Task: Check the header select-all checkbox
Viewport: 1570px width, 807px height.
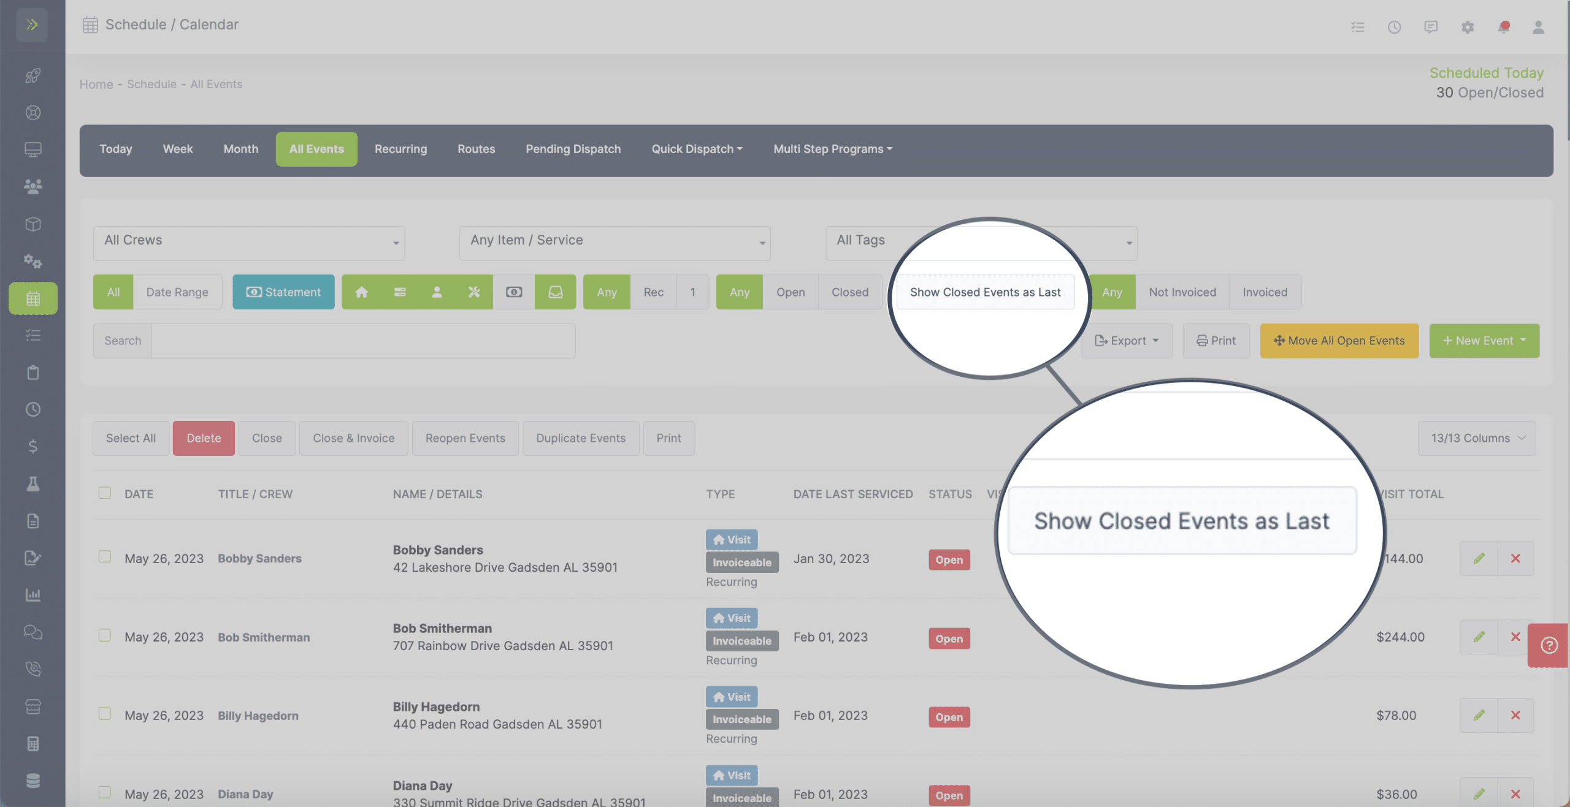Action: point(105,493)
